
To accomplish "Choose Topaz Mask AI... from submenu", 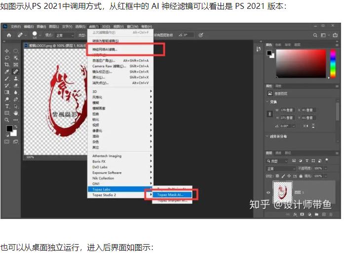I will click(172, 195).
